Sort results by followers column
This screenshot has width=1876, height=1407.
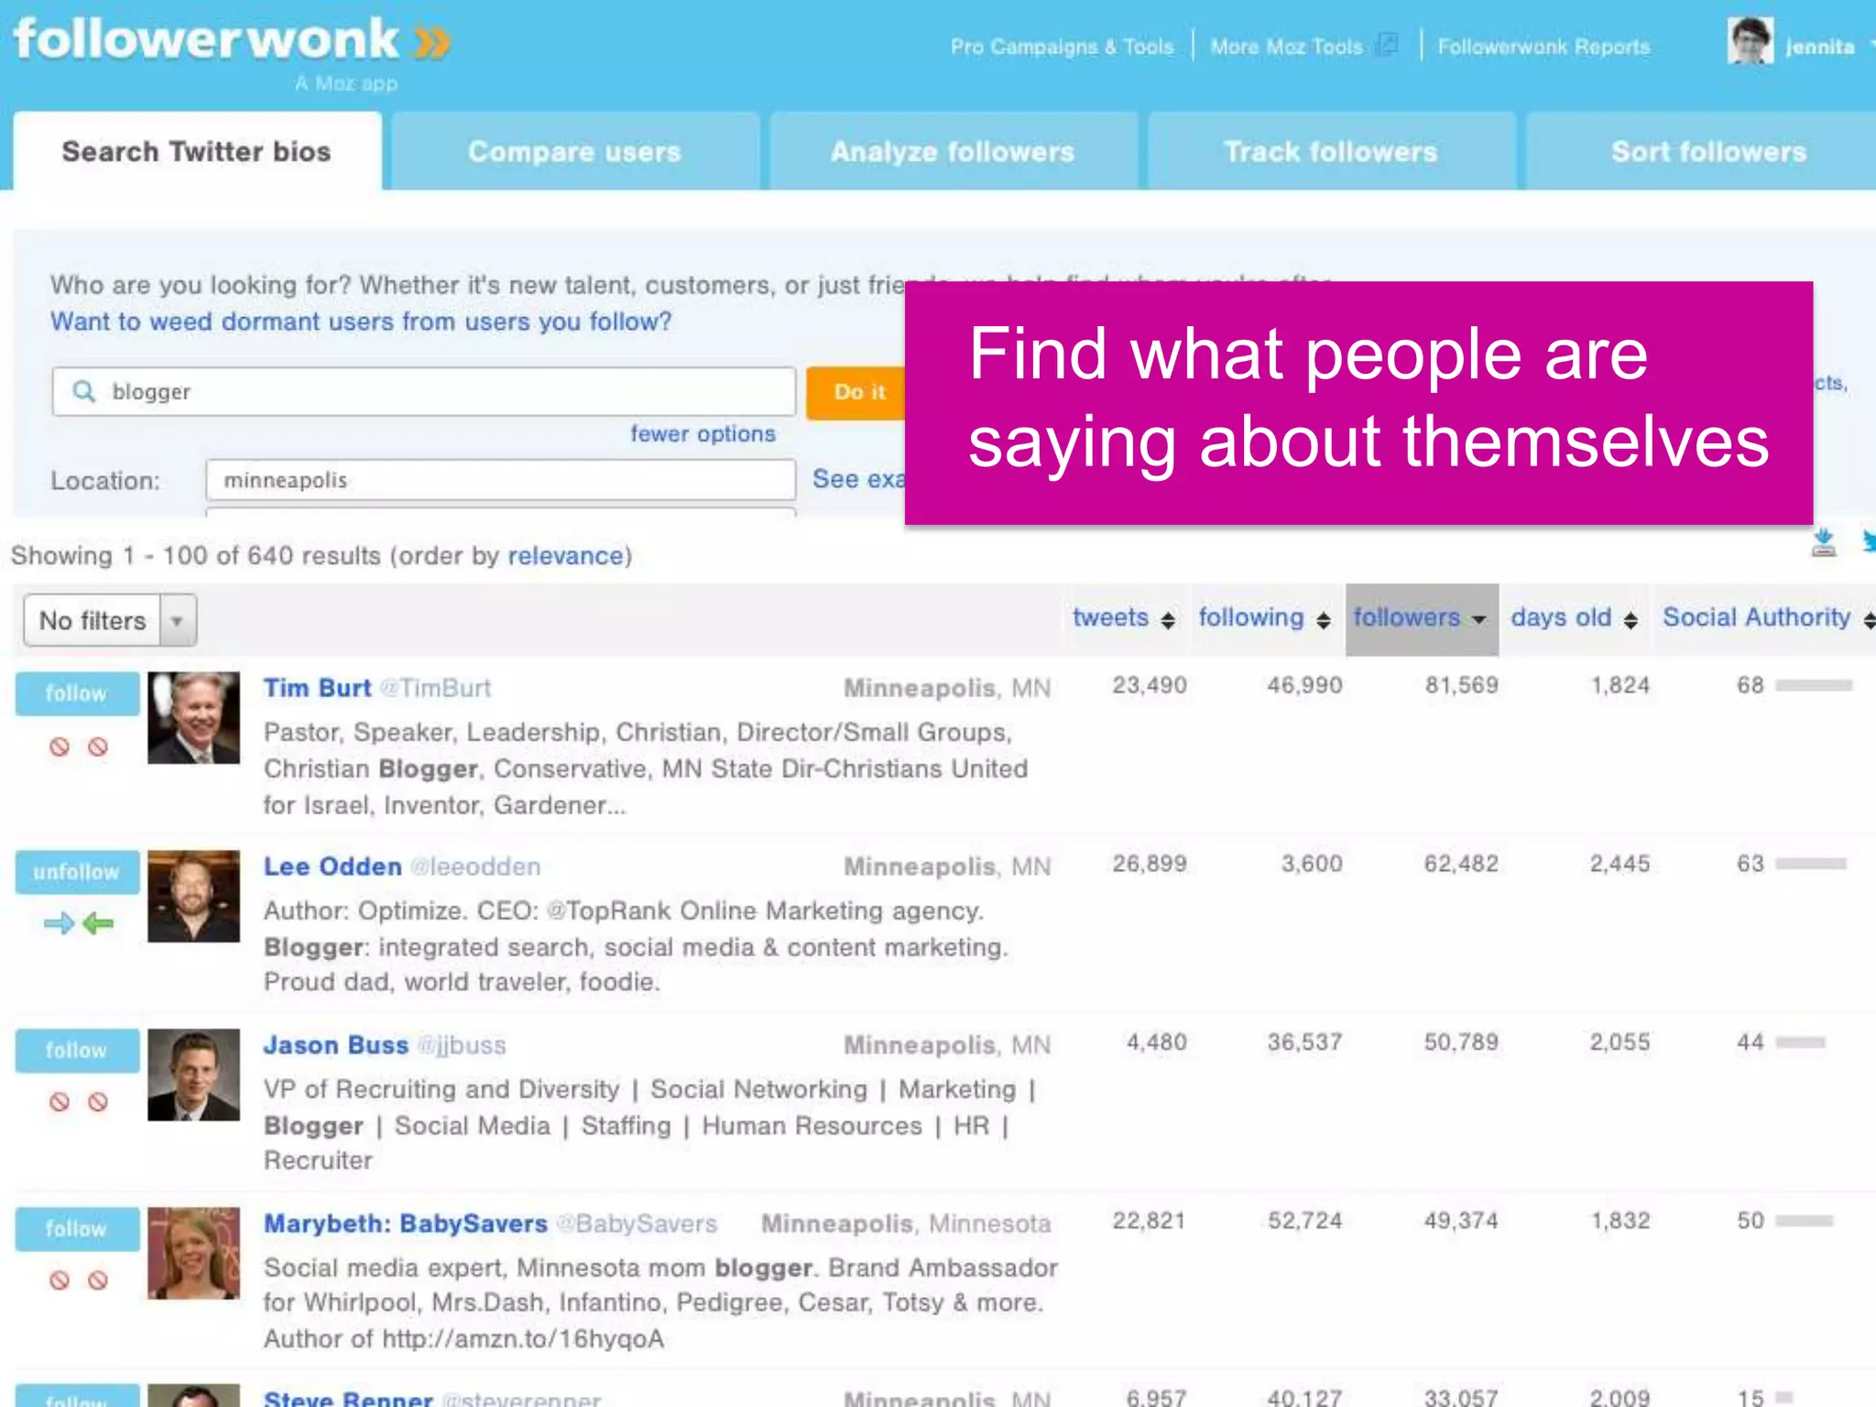1421,618
